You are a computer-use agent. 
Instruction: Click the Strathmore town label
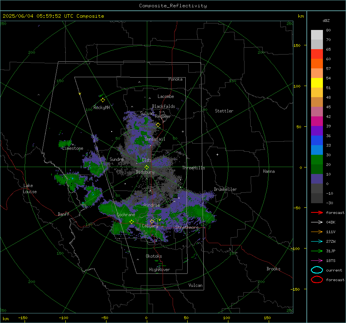point(187,227)
